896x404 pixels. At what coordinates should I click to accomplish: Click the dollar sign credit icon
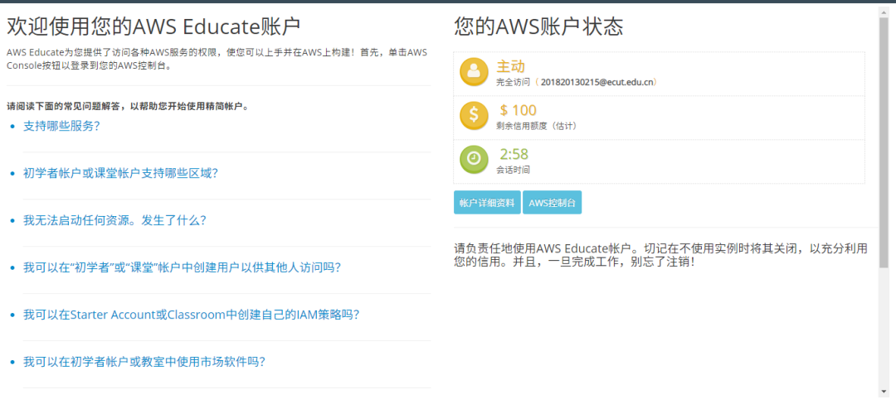[x=474, y=116]
